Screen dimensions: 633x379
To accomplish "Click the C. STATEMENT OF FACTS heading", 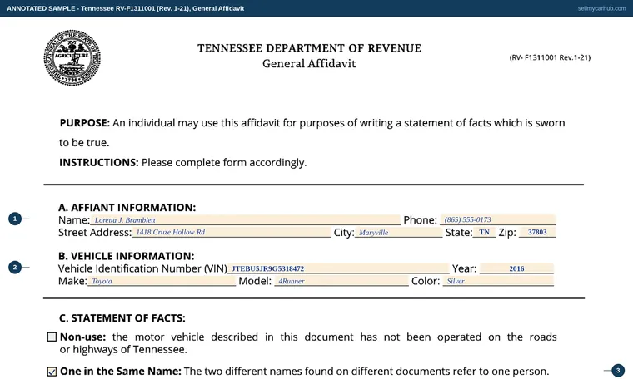I will 122,318.
